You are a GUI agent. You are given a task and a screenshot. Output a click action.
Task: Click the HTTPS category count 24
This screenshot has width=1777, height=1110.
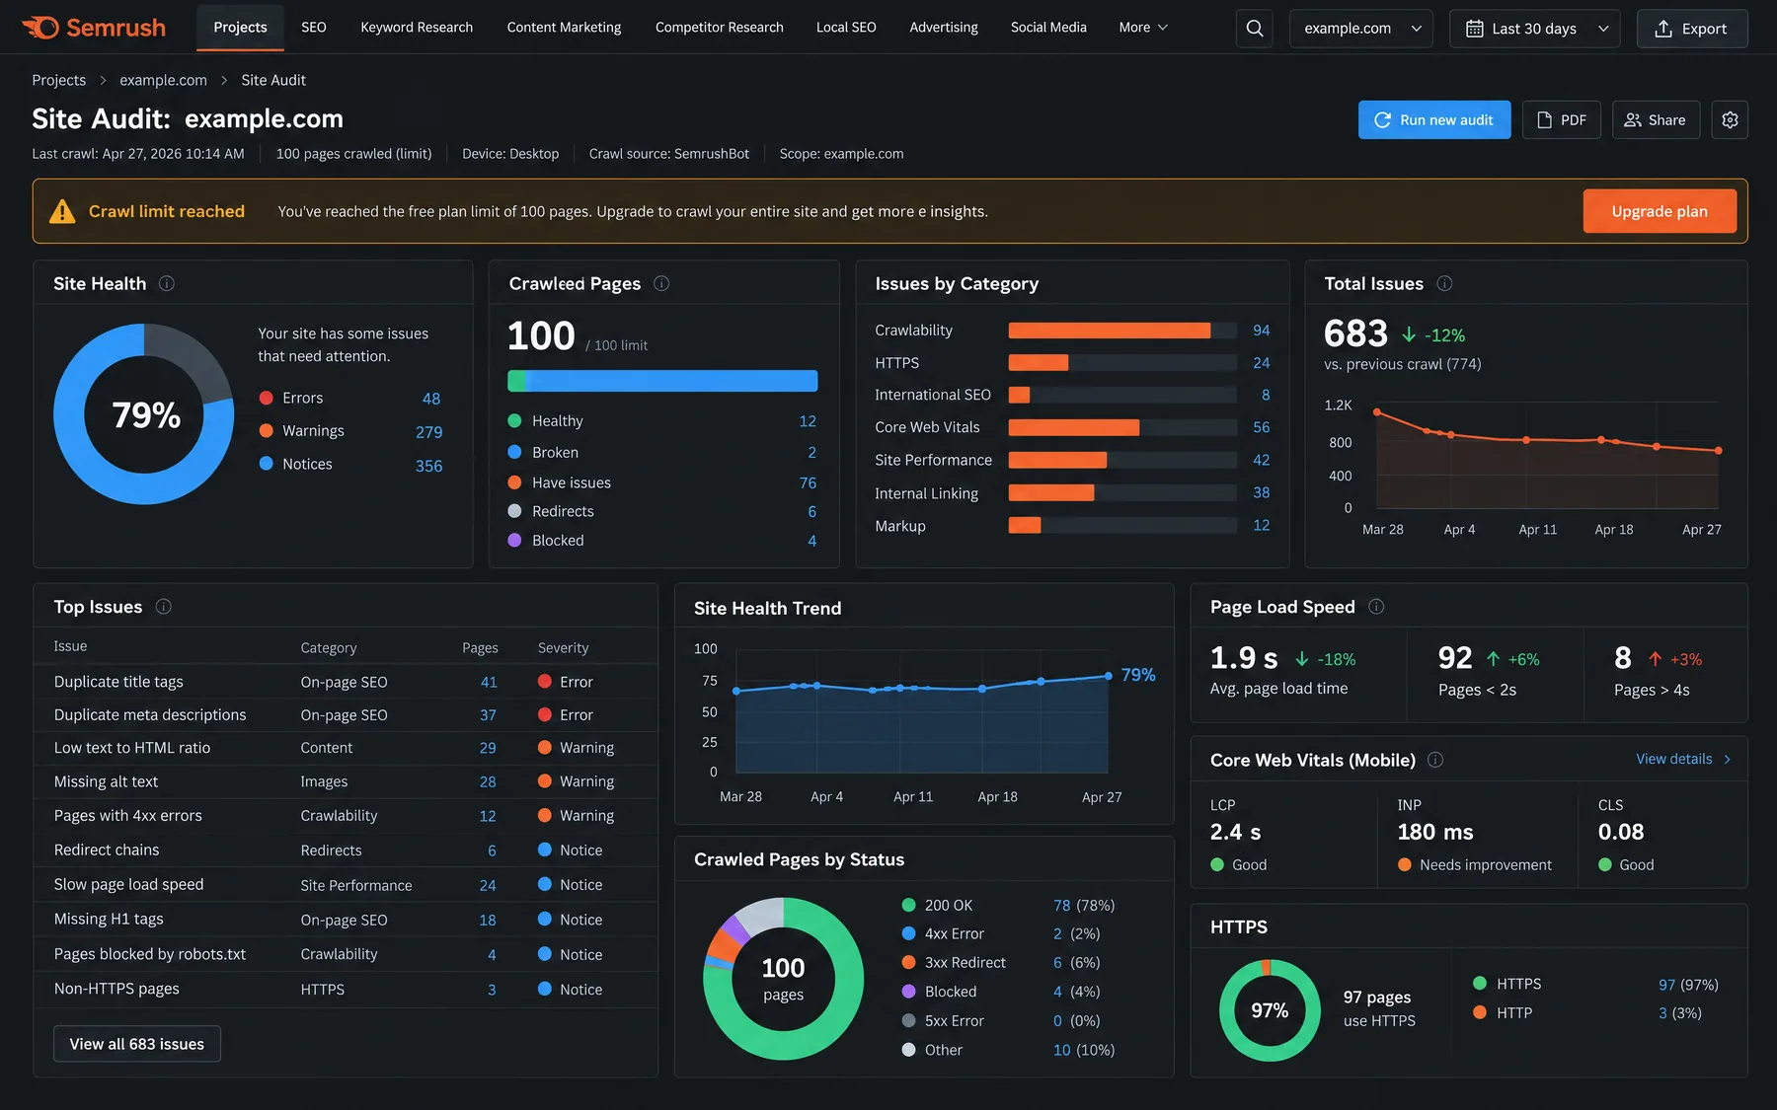(x=1262, y=363)
